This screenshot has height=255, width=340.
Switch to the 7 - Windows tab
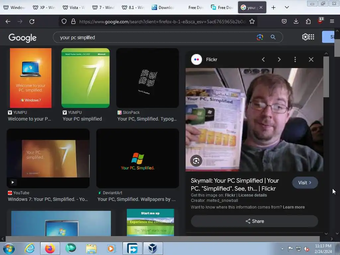[104, 7]
